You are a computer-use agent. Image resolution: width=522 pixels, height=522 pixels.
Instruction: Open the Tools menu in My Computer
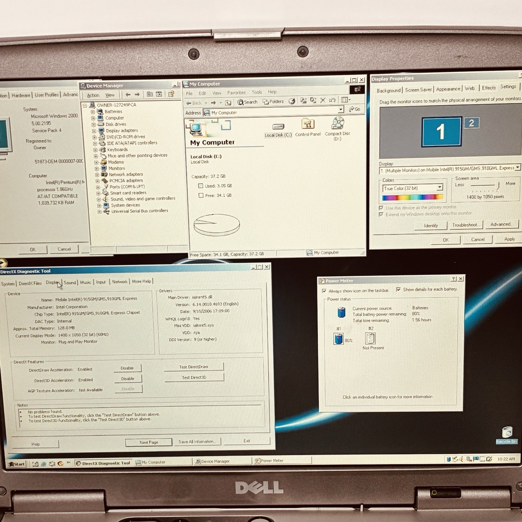[x=257, y=92]
